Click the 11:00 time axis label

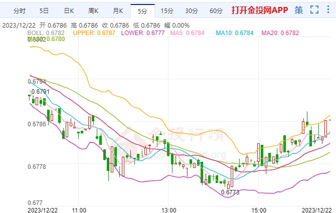coord(79,210)
